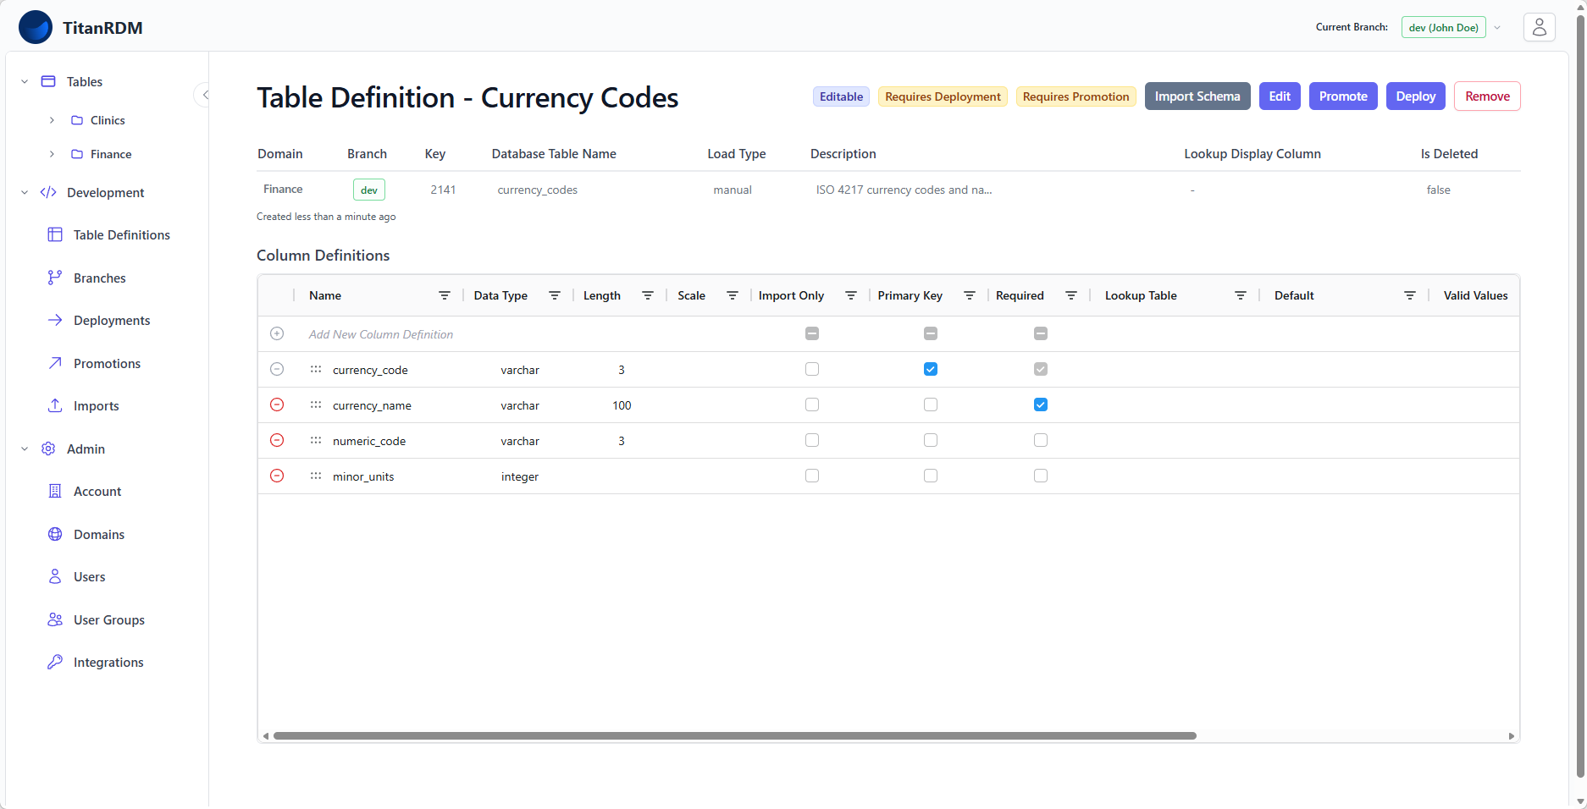Screen dimensions: 1587x809
Task: Open filter menu for Name column
Action: [x=444, y=295]
